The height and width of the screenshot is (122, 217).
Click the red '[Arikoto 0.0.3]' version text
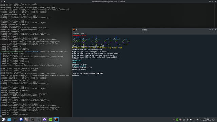pyautogui.click(x=79, y=35)
